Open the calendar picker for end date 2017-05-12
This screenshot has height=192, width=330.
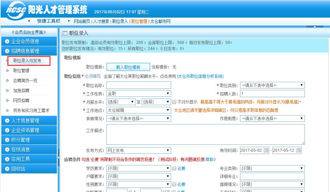[x=299, y=150]
